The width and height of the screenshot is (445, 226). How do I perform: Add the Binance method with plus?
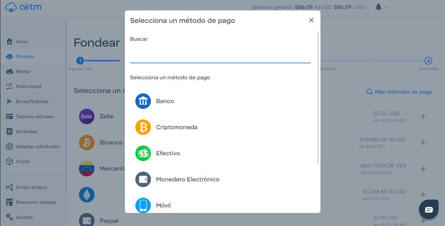pos(423,143)
